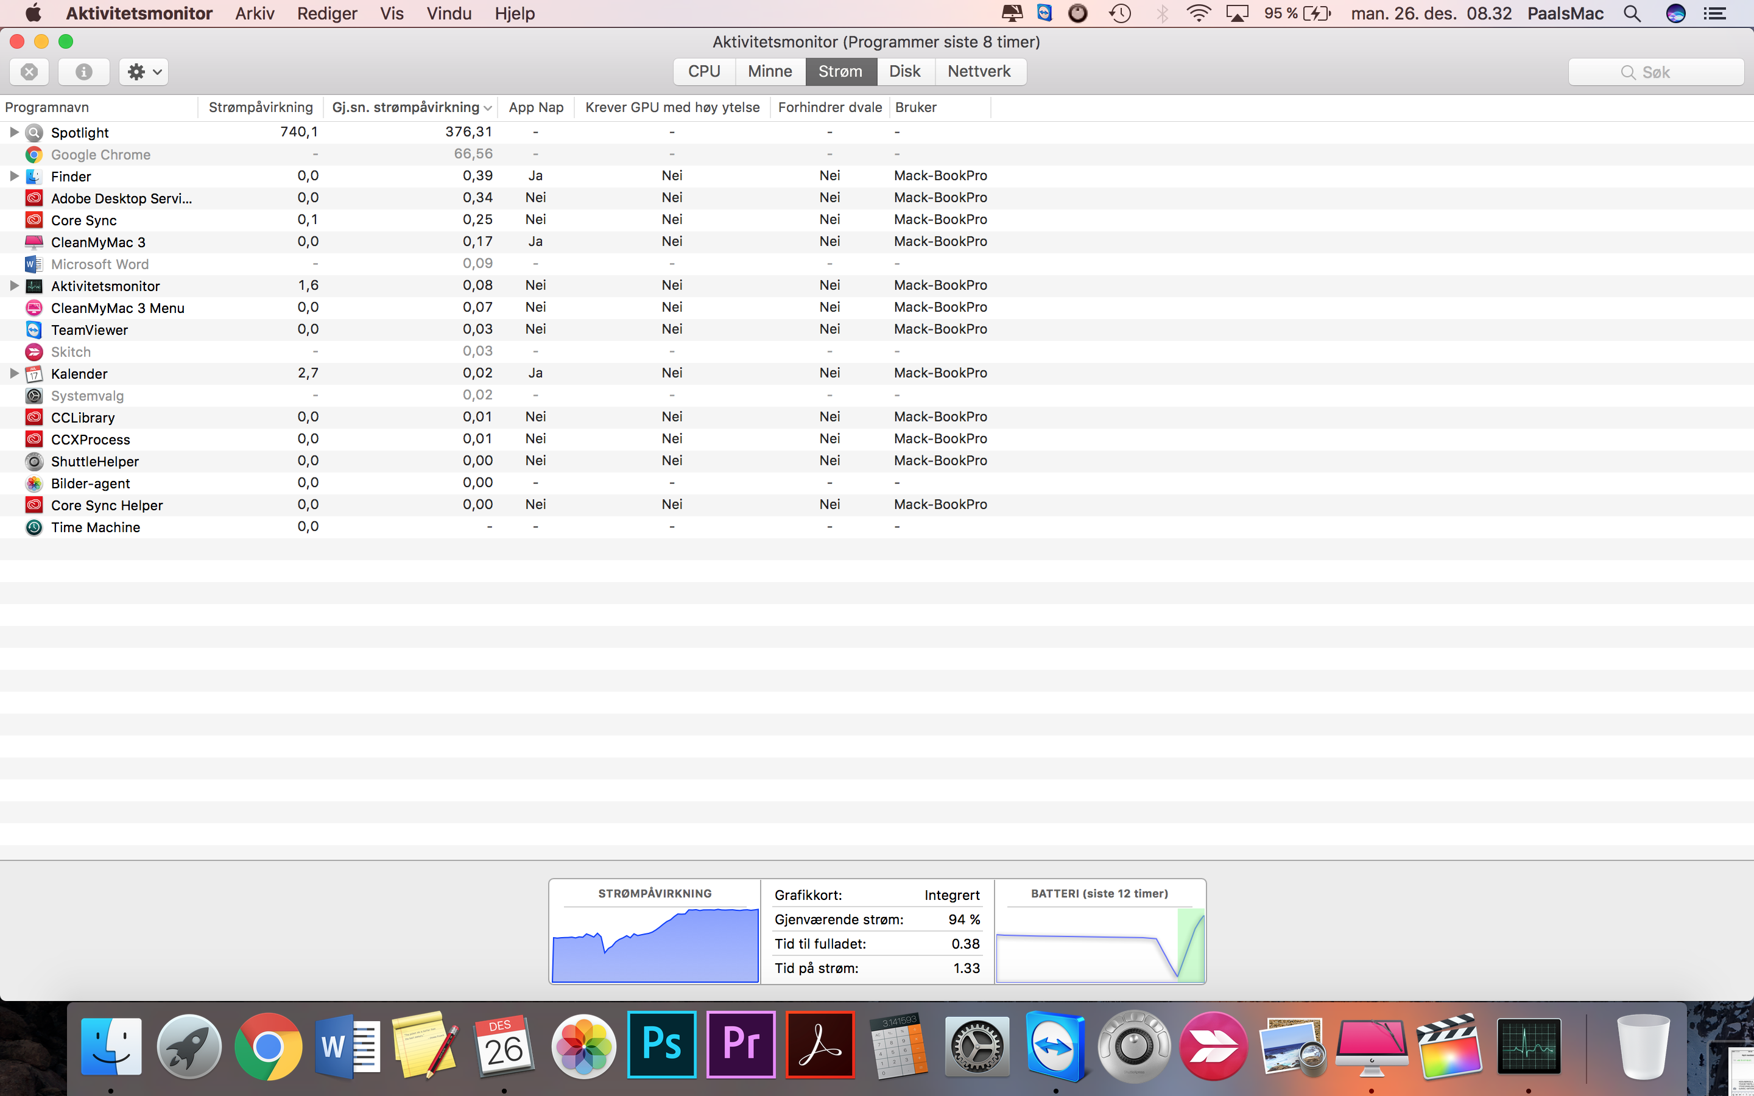Select the Skitch row icon
This screenshot has width=1754, height=1096.
(x=34, y=351)
